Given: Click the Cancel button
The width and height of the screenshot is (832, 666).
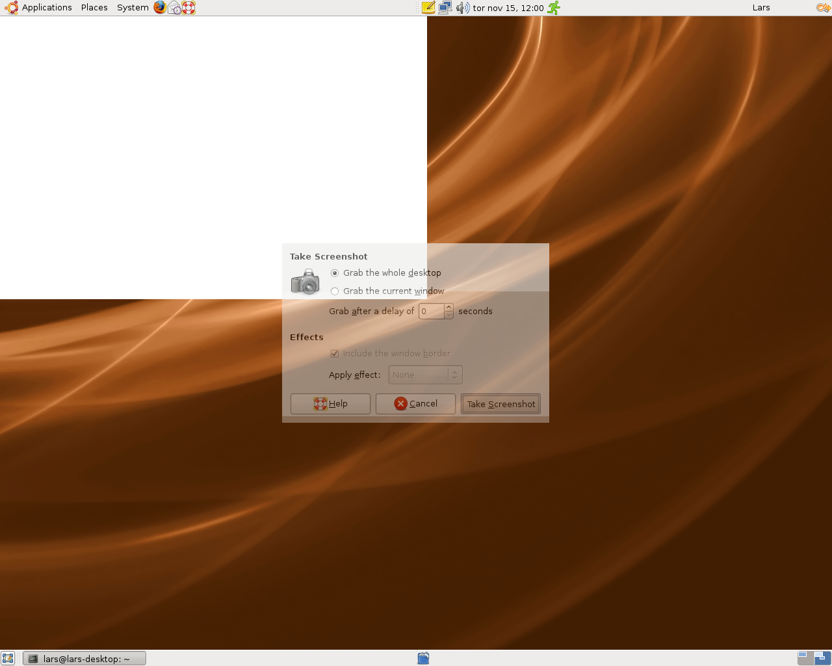Looking at the screenshot, I should (415, 404).
